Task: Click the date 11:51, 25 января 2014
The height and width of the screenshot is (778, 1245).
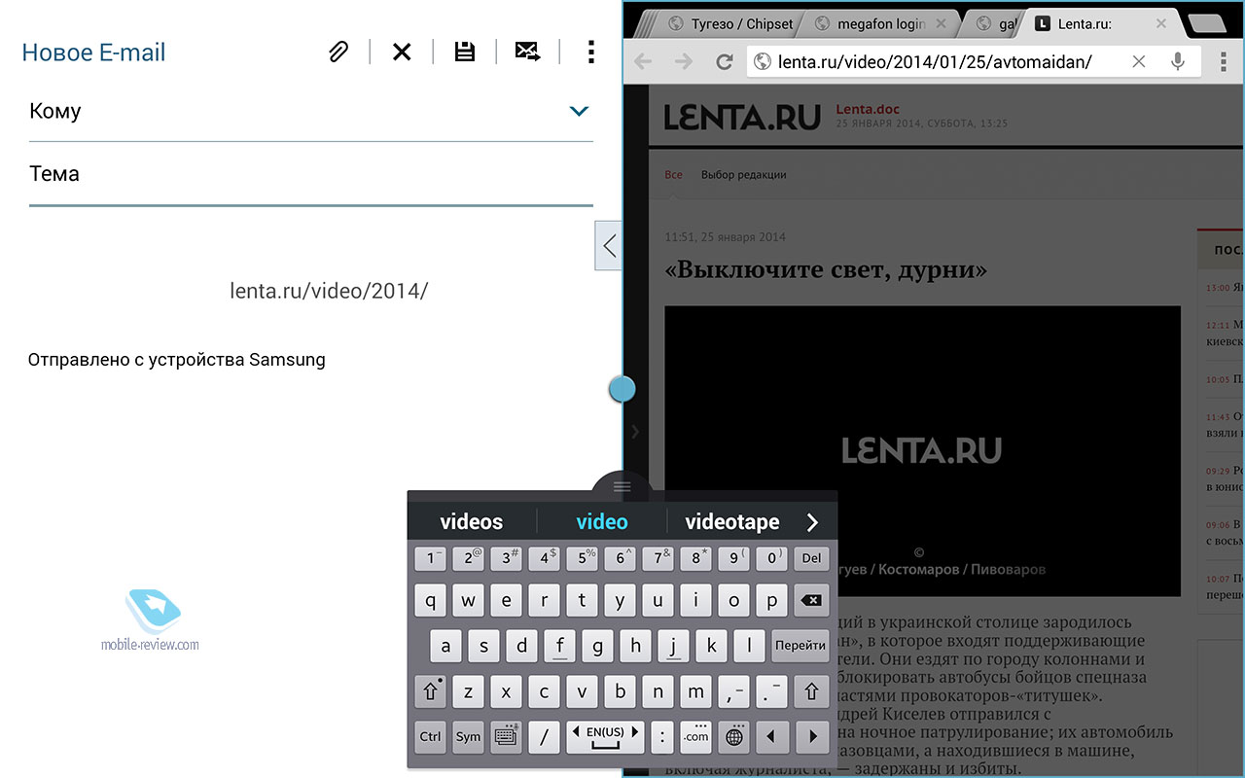Action: tap(725, 237)
